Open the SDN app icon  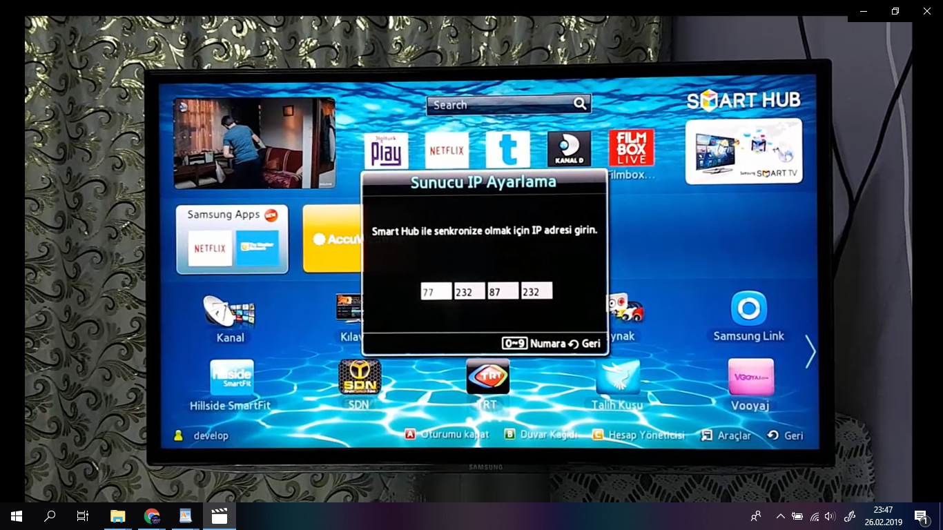point(360,377)
